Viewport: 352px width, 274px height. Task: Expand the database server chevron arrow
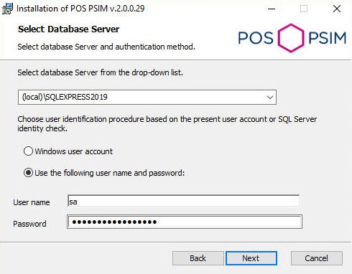270,98
